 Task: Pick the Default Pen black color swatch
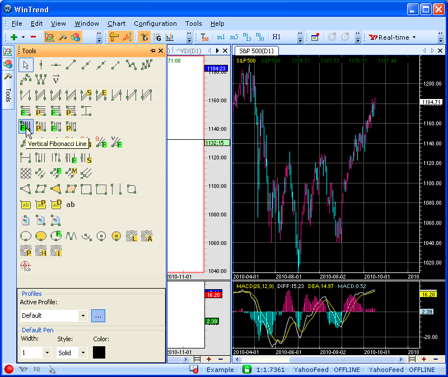(x=99, y=352)
